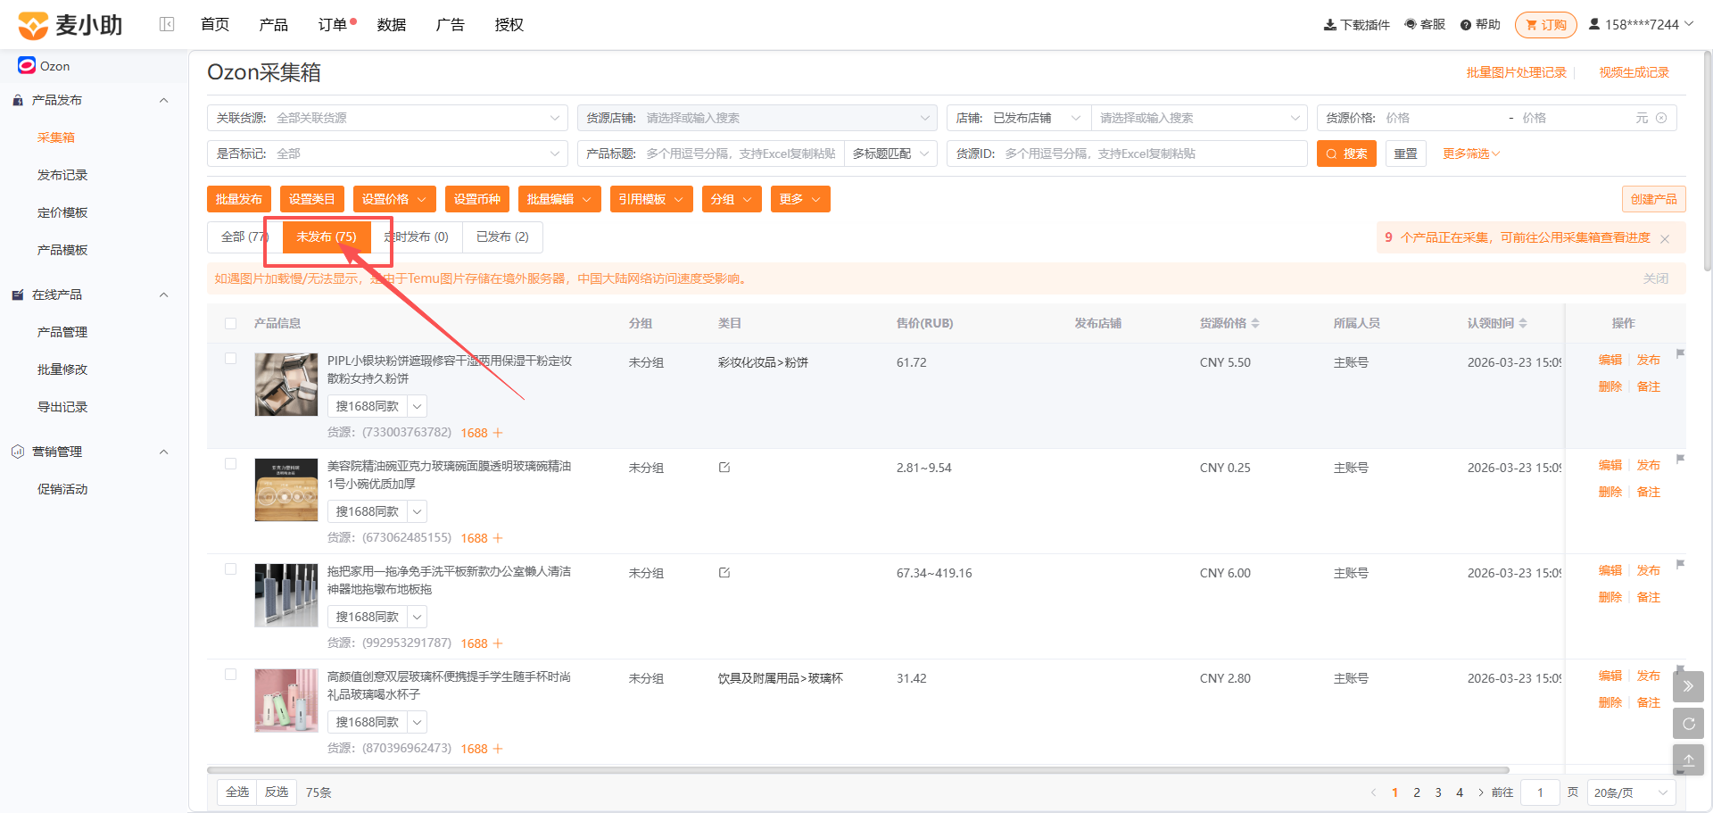Go to next page arrow

pos(1481,792)
